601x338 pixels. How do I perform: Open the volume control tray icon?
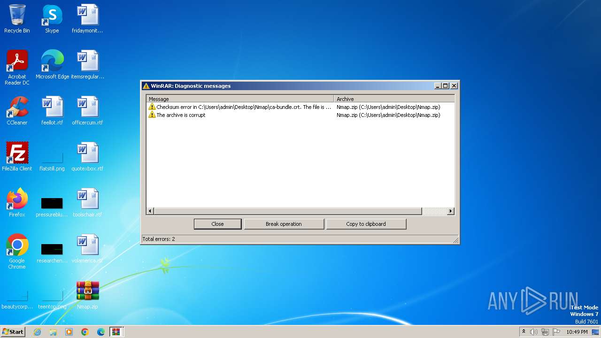click(534, 332)
